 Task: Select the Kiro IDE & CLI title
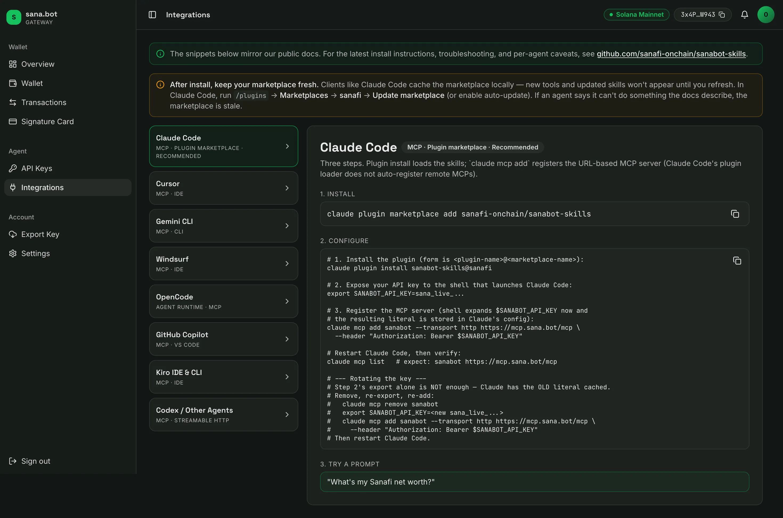tap(179, 373)
